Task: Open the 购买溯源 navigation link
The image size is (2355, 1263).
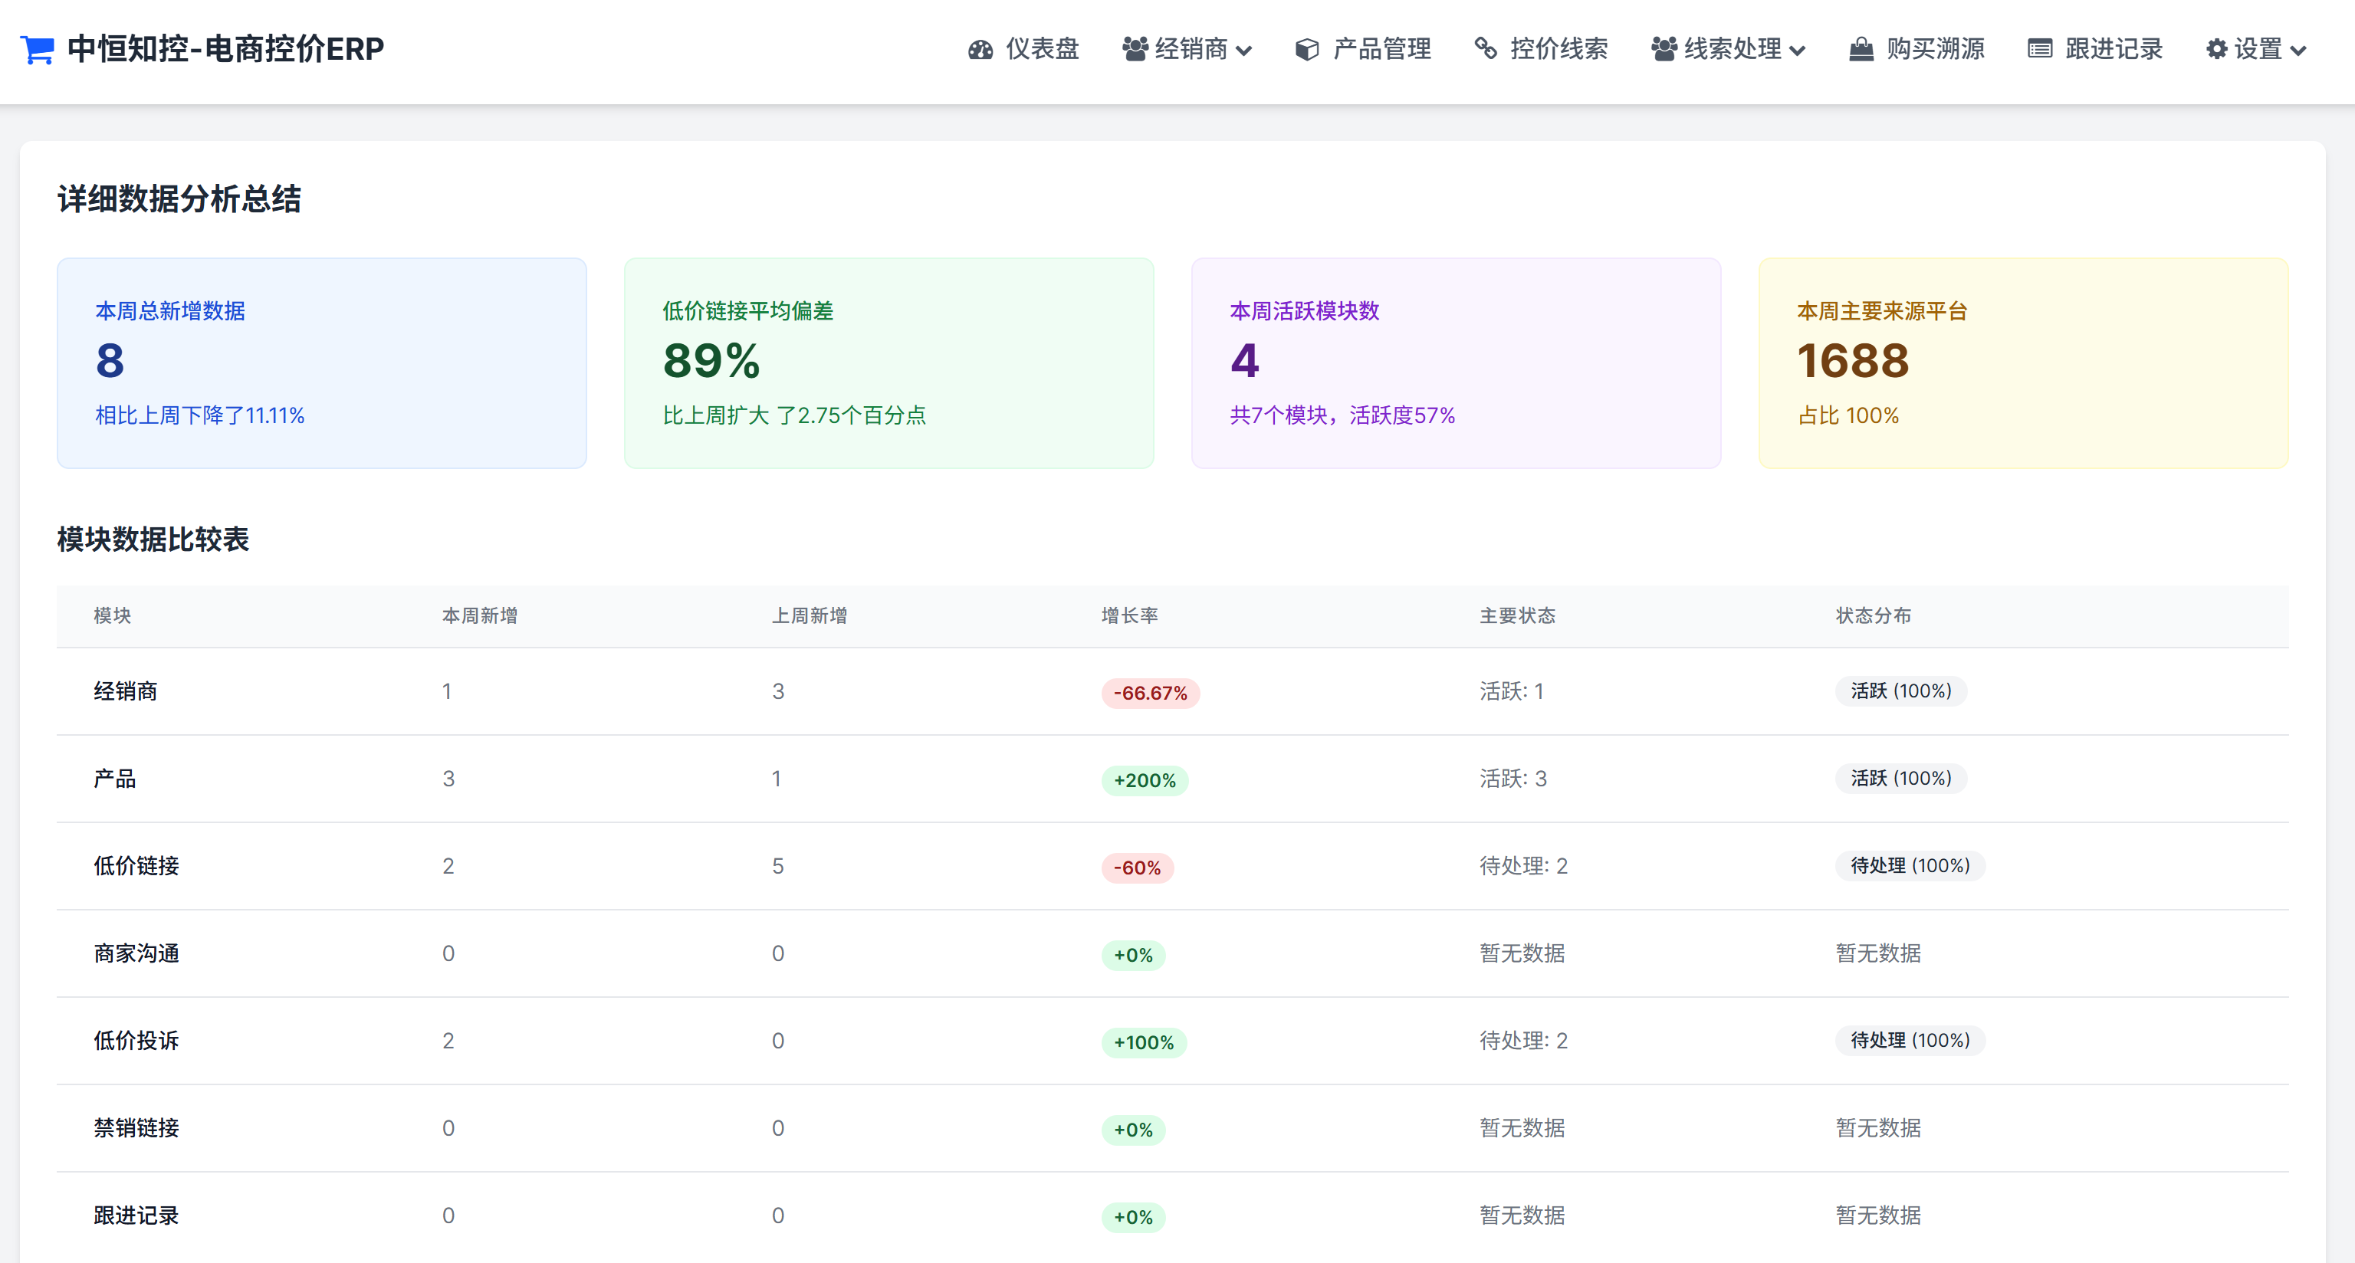Action: tap(1934, 49)
